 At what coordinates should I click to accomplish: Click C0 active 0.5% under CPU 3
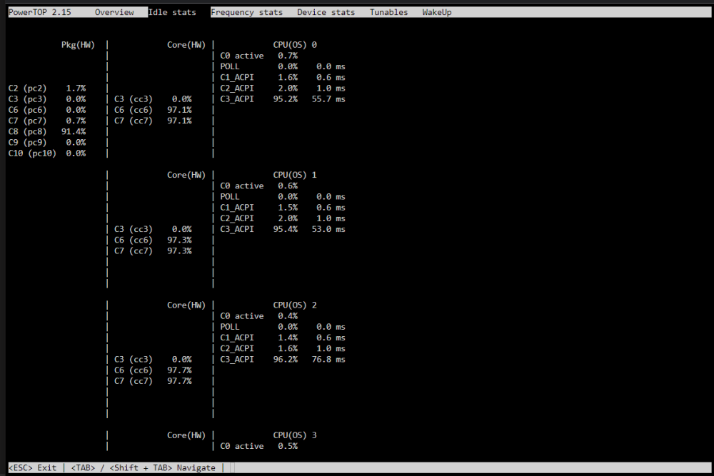[x=258, y=446]
